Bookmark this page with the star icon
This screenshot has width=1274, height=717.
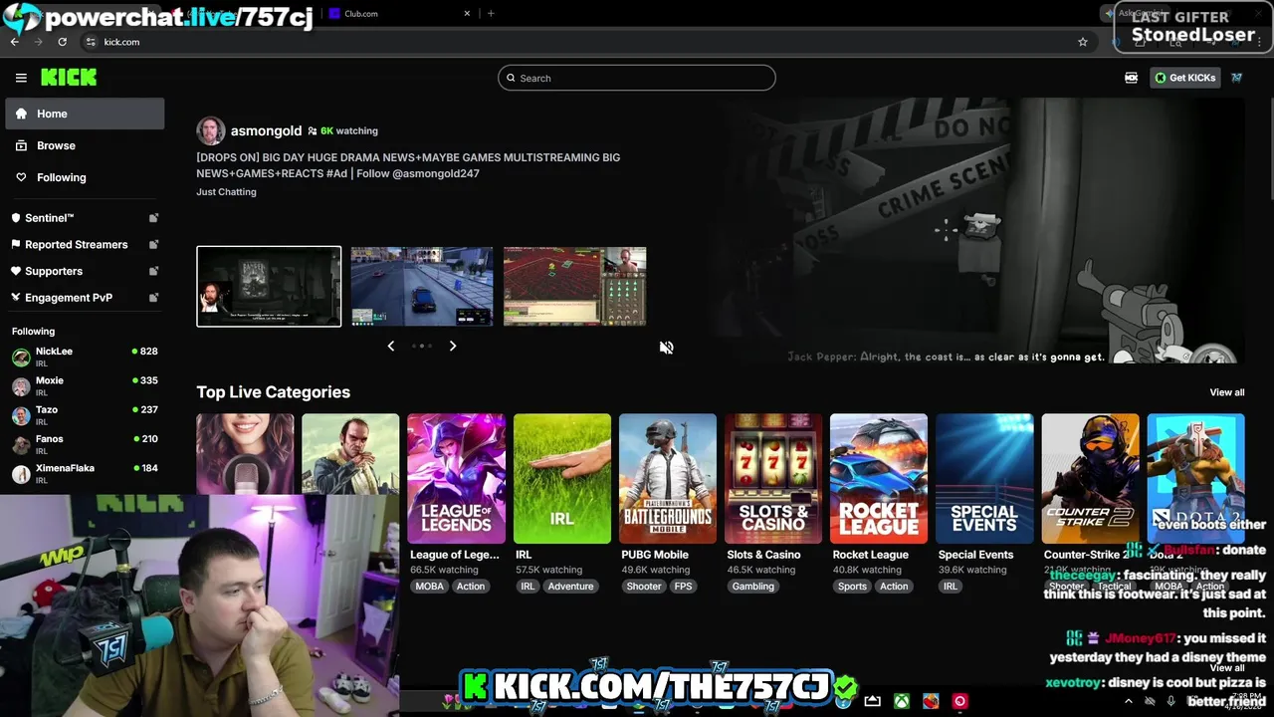click(1083, 42)
